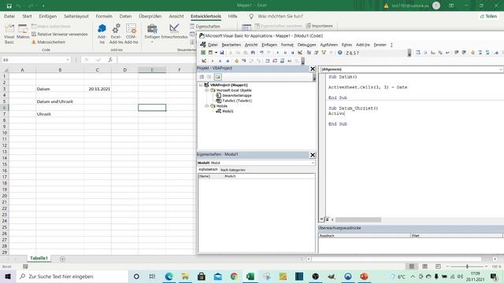504x283 pixels.
Task: Open VBA Datei menu
Action: click(x=213, y=45)
